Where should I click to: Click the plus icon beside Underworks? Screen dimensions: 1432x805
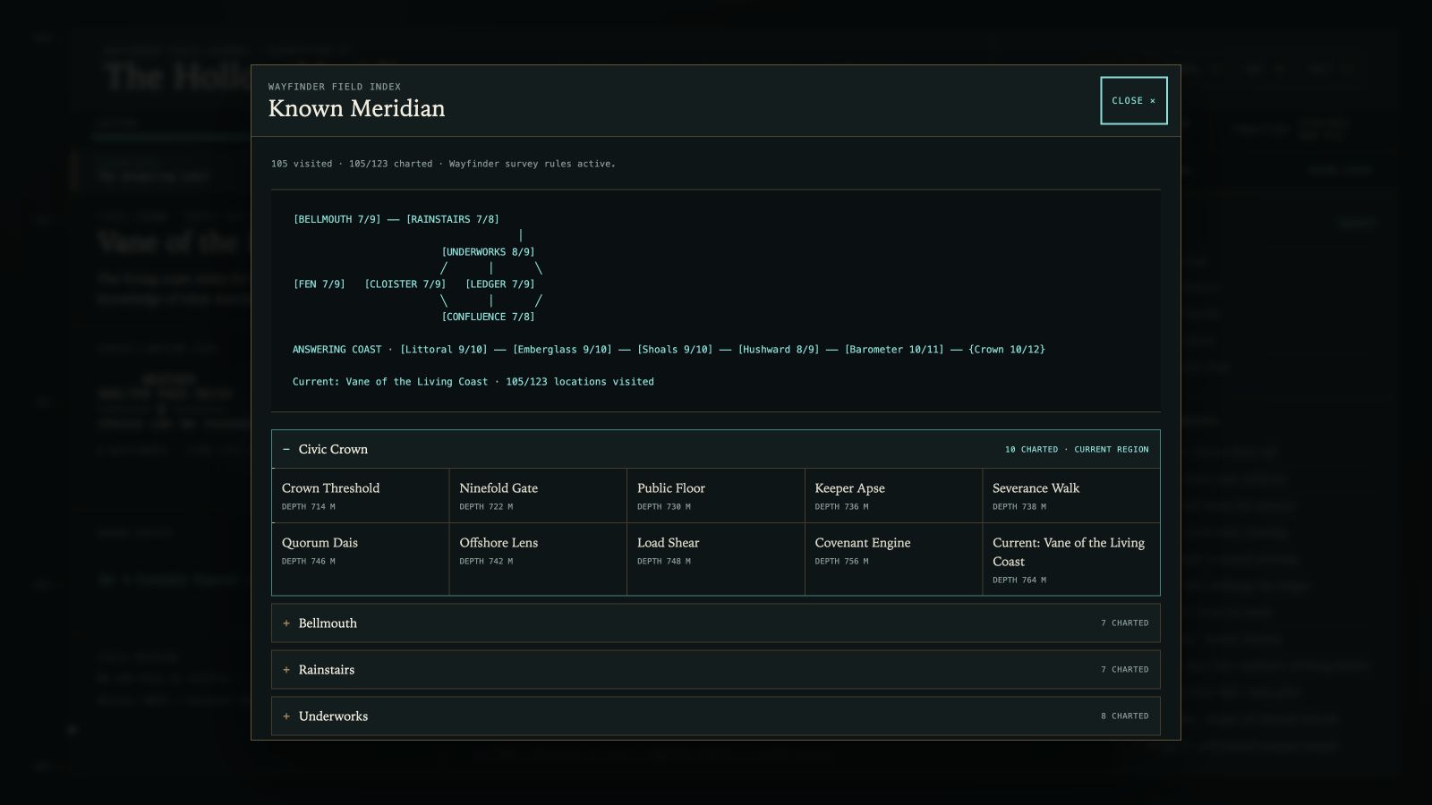[286, 716]
